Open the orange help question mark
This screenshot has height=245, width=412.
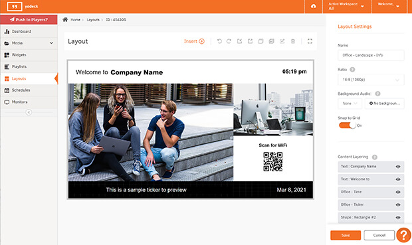coord(404,235)
